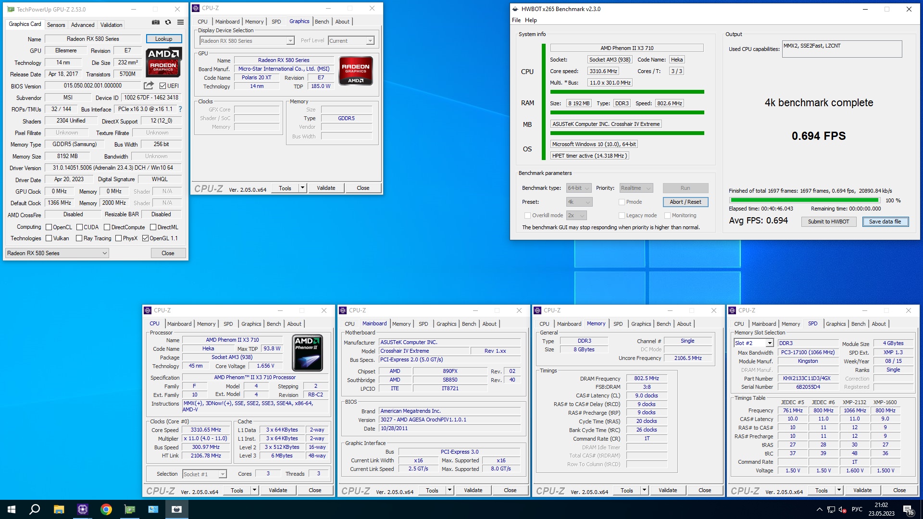Click the РУС language indicator
The image size is (923, 519).
(857, 509)
